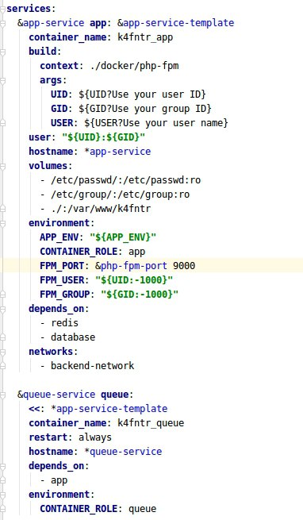Image resolution: width=303 pixels, height=520 pixels.
Task: Click the "FPM_USER" key
Action: click(62, 280)
